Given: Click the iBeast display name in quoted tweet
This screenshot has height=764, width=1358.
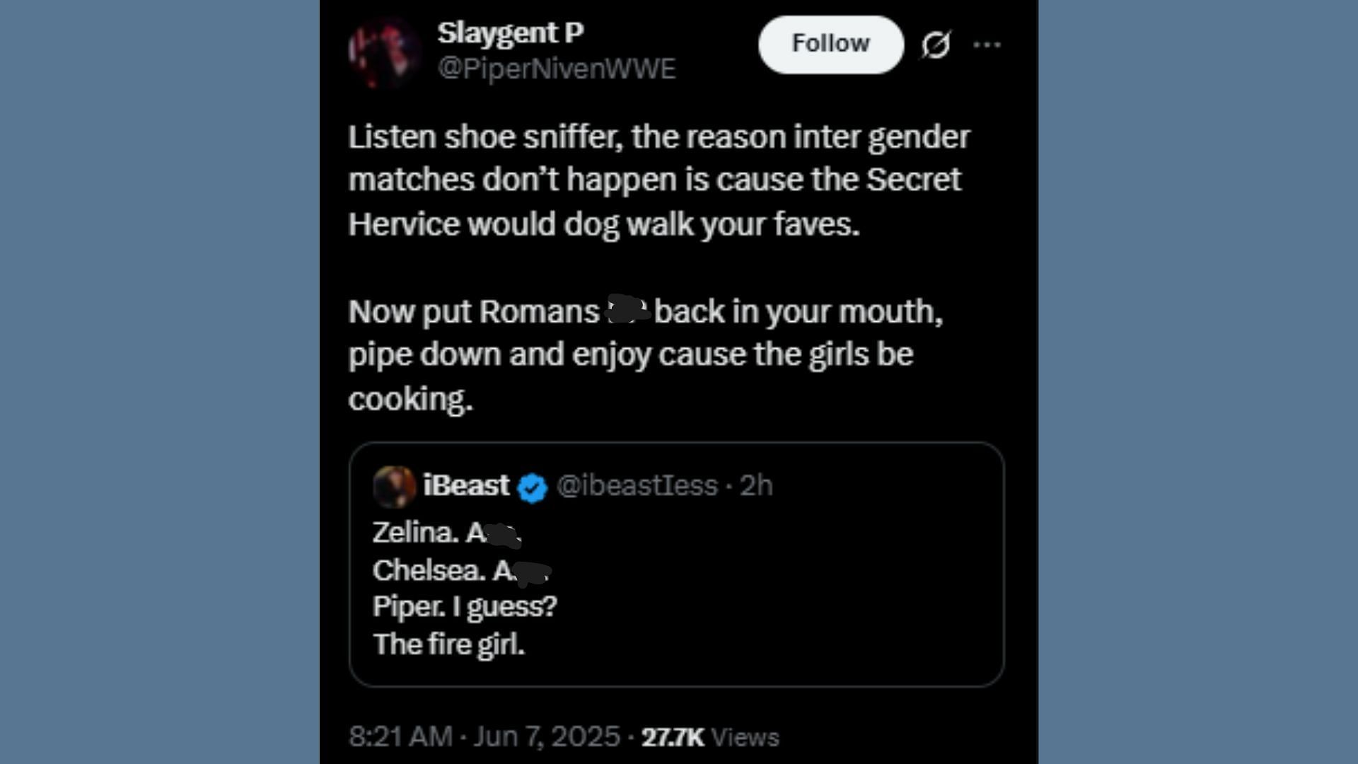Looking at the screenshot, I should pyautogui.click(x=466, y=485).
